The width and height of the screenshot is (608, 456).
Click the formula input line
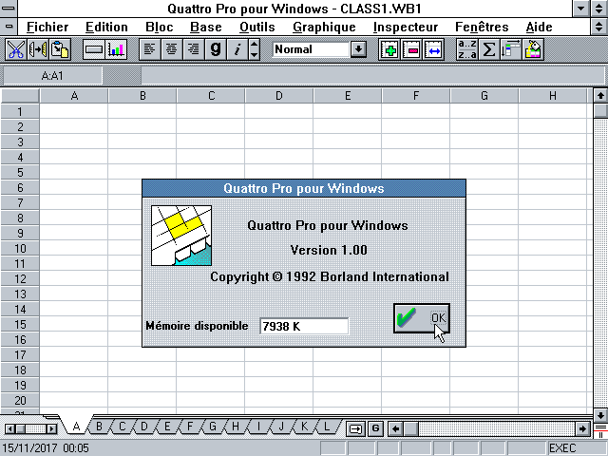(x=372, y=76)
